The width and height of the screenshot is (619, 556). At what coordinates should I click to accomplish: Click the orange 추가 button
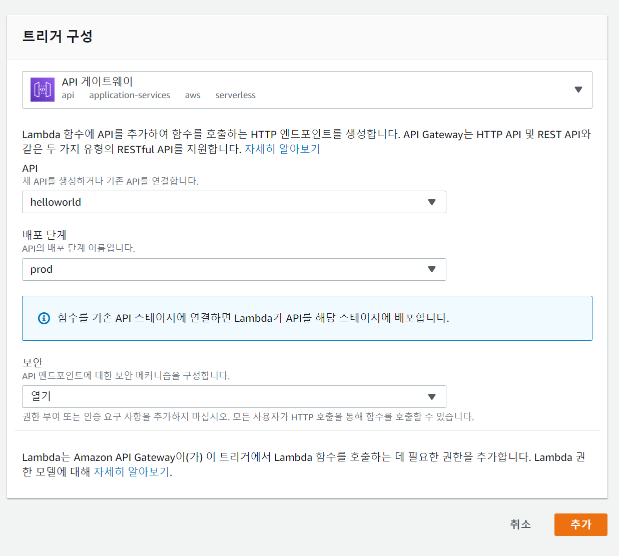pyautogui.click(x=581, y=524)
